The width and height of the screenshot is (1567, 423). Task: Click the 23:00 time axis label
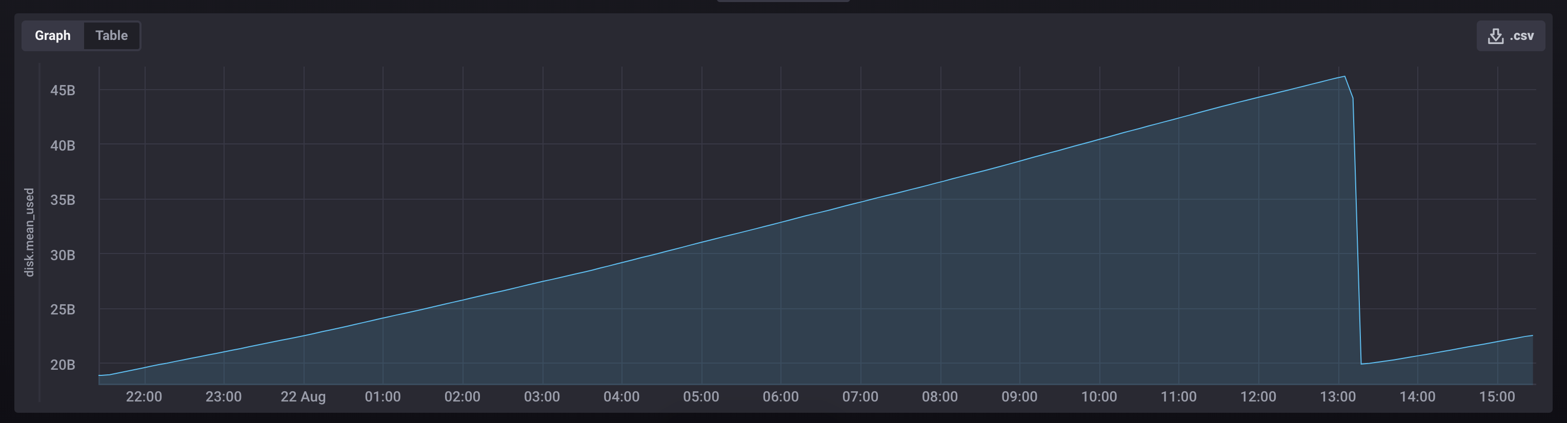pyautogui.click(x=223, y=397)
